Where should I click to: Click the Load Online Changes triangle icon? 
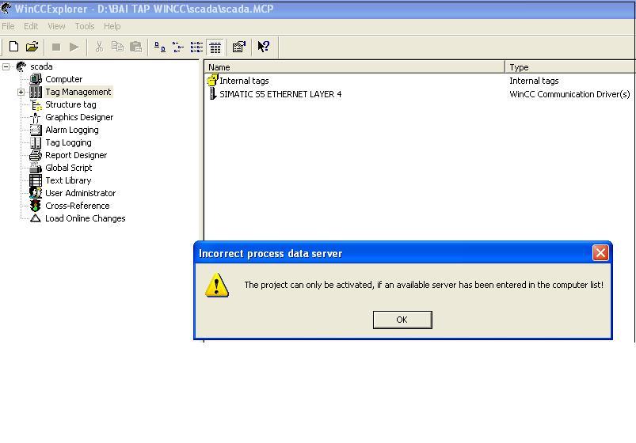click(36, 218)
